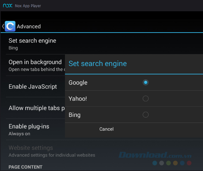The width and height of the screenshot is (203, 171).
Task: Click the Set search engine dialog title
Action: click(x=98, y=63)
